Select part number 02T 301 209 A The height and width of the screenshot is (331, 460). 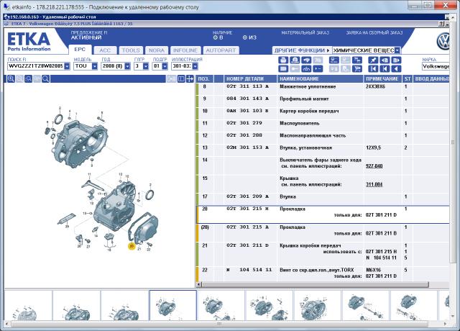pos(247,196)
